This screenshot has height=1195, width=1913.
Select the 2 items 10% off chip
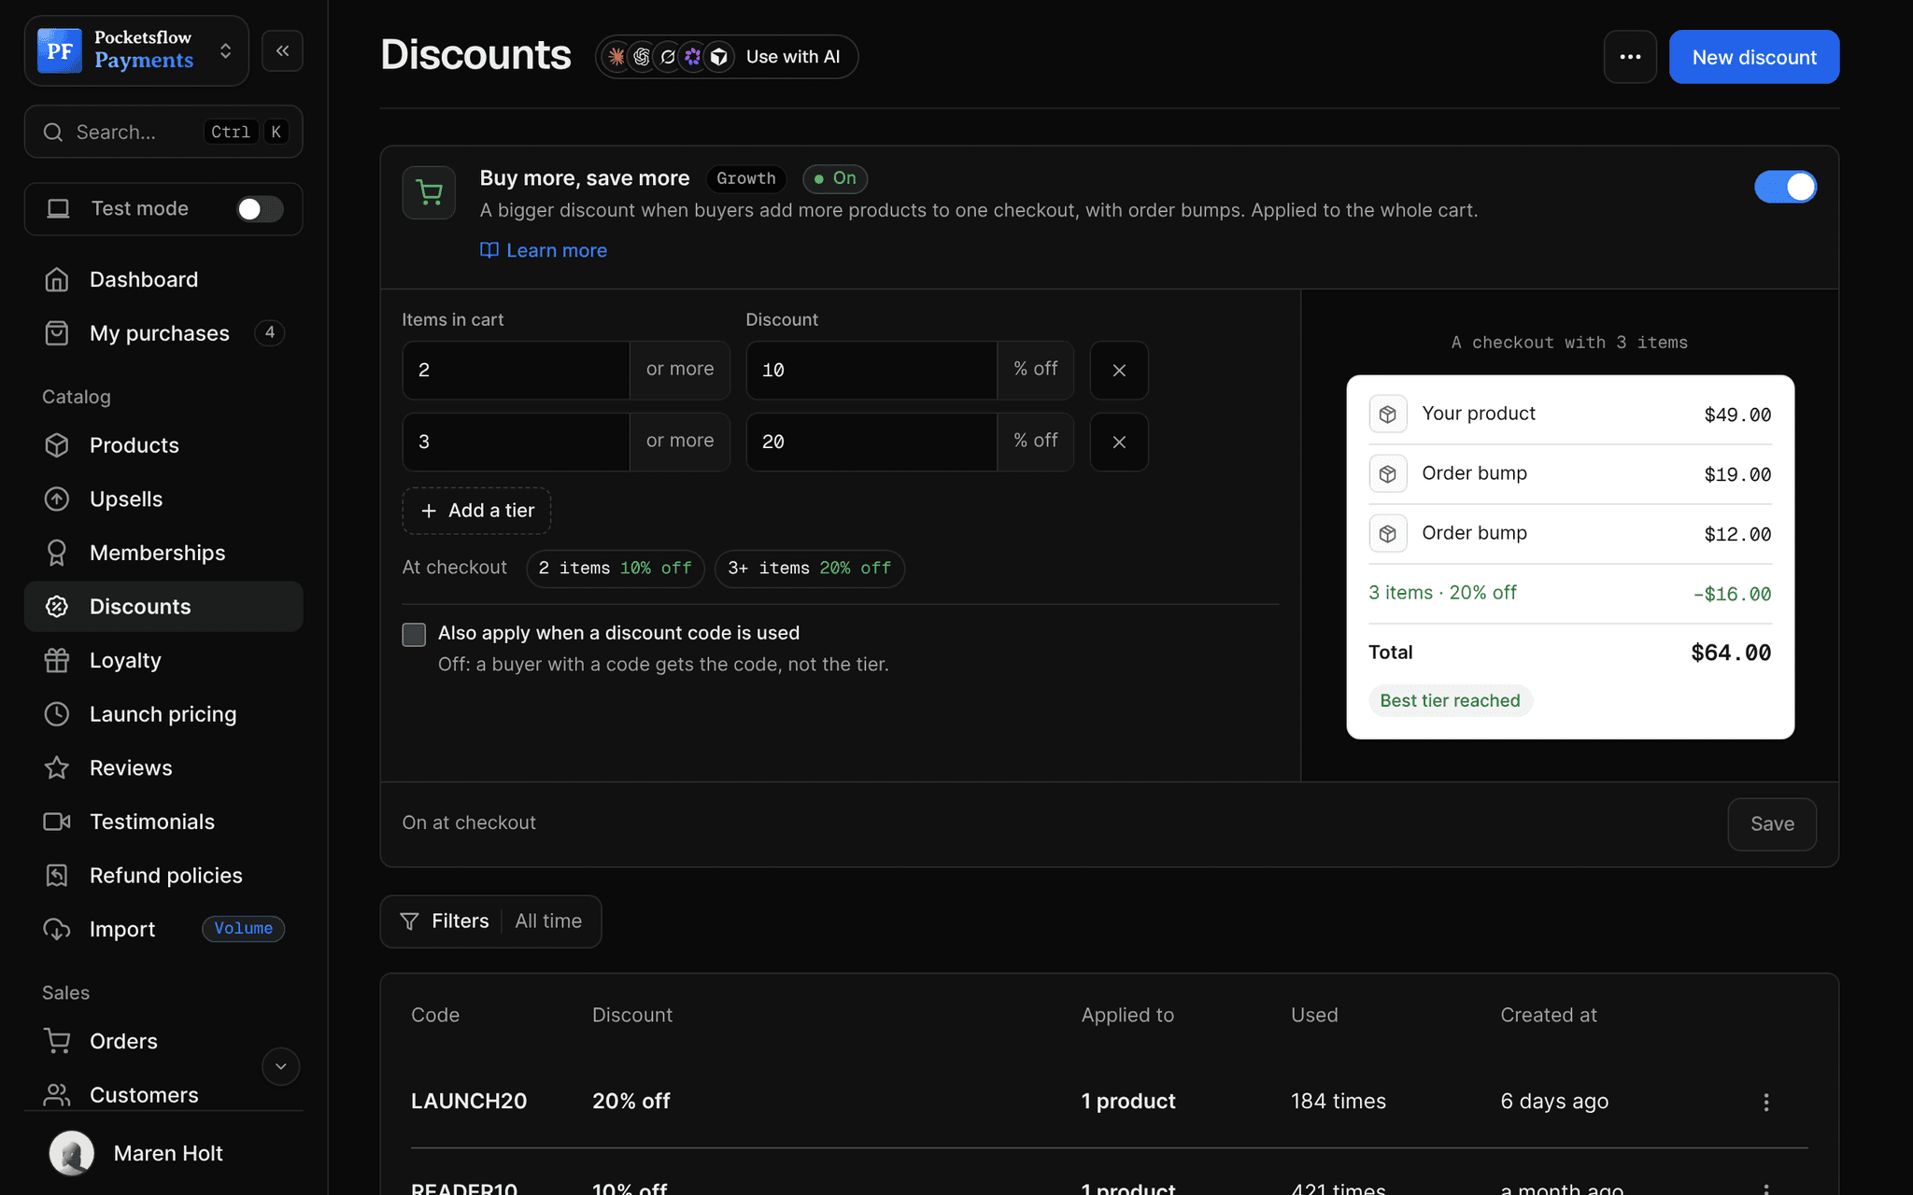tap(615, 569)
